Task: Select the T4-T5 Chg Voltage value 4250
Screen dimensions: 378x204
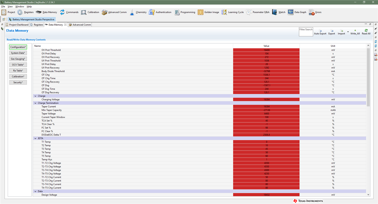Action: (266, 174)
